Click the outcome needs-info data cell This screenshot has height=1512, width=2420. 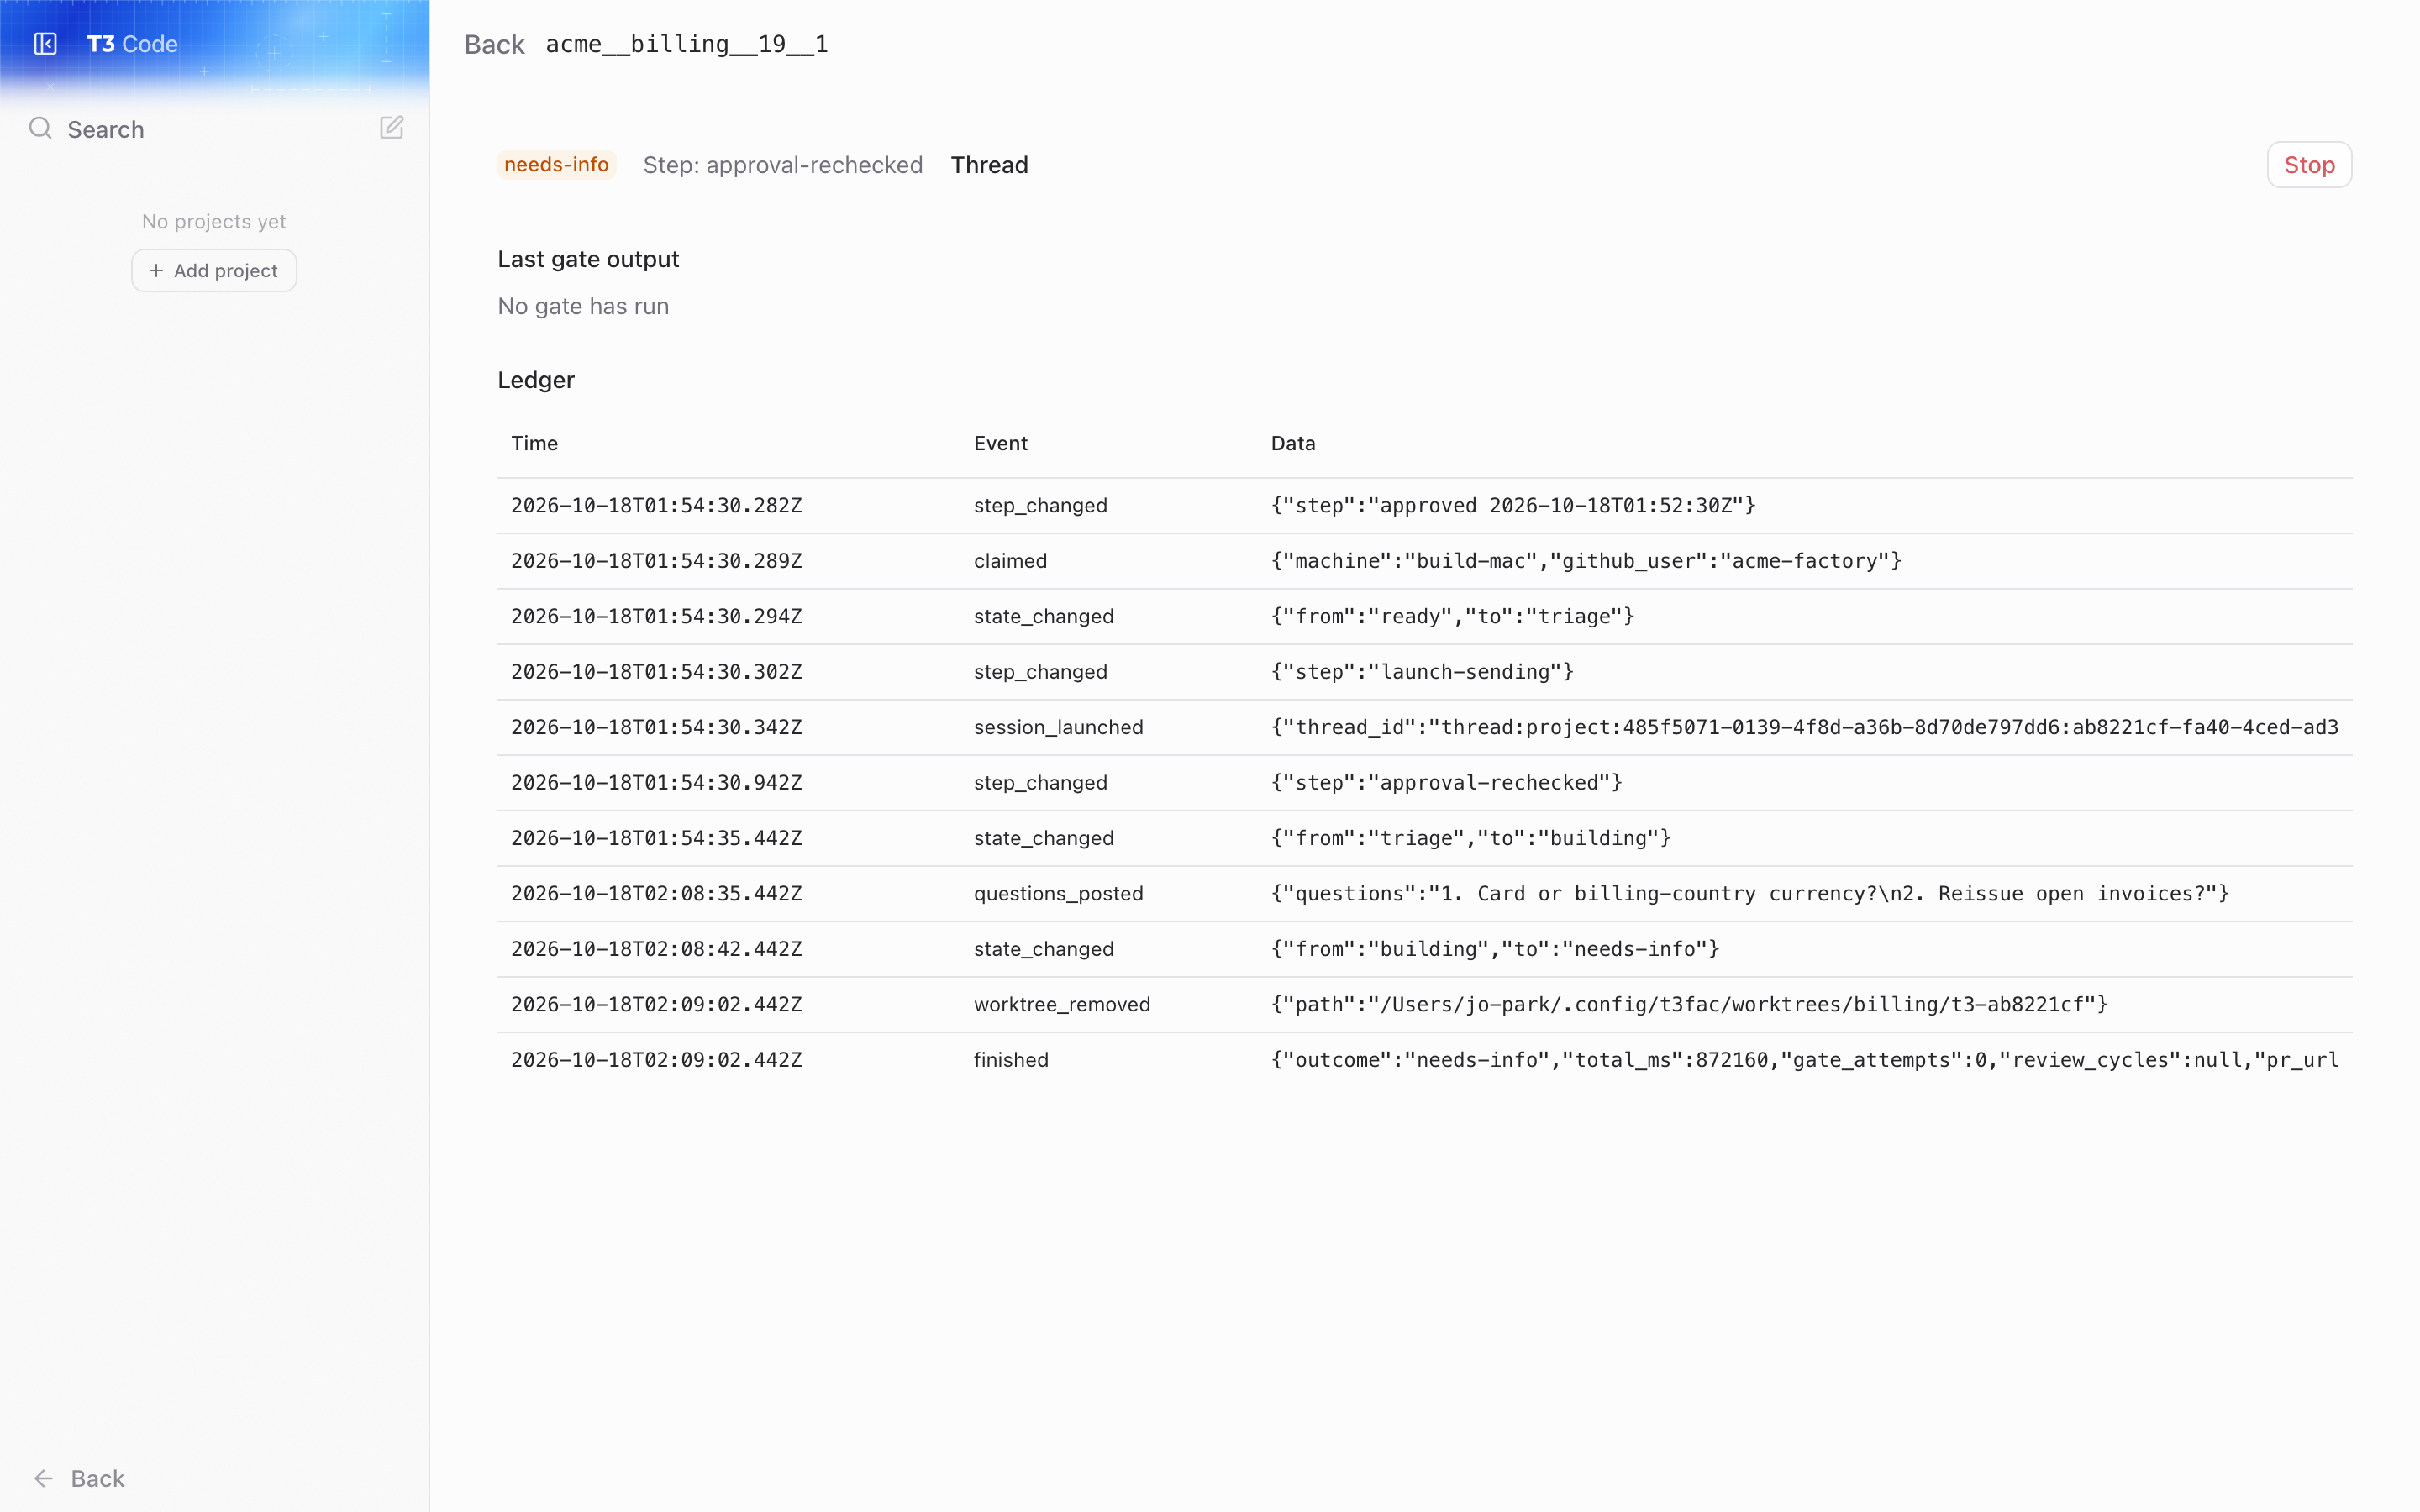[1804, 1060]
